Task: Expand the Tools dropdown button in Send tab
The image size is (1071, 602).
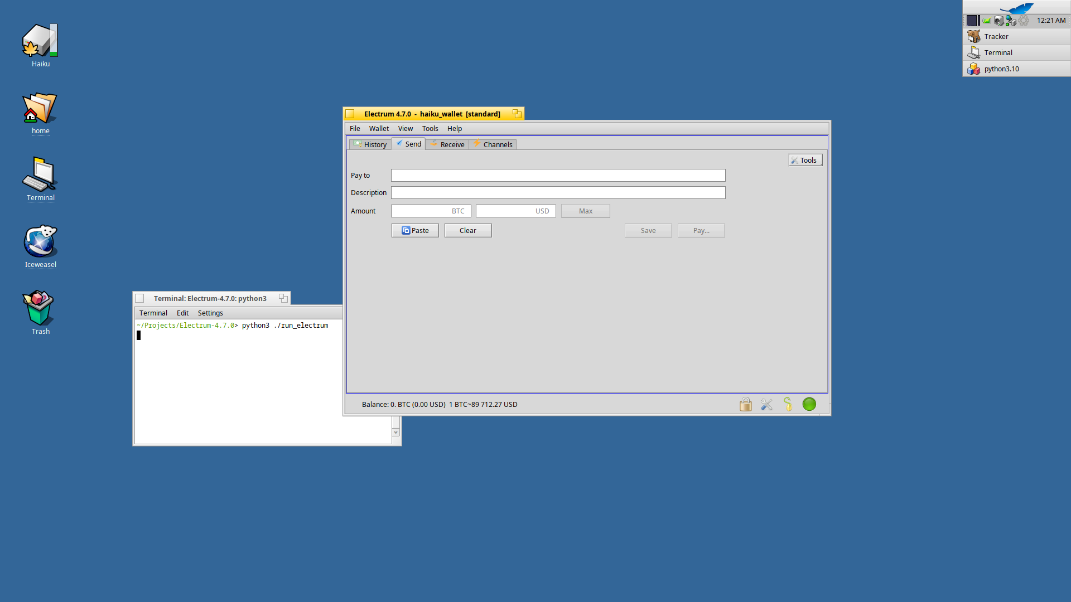Action: (x=805, y=160)
